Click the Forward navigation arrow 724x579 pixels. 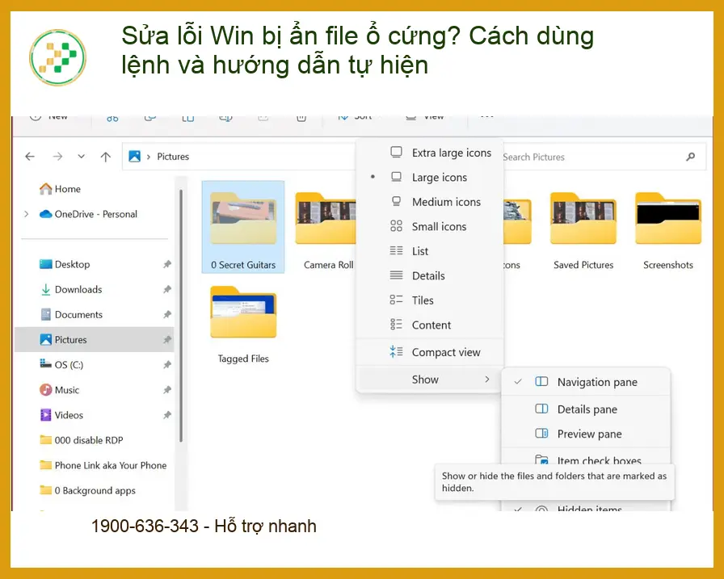[57, 157]
